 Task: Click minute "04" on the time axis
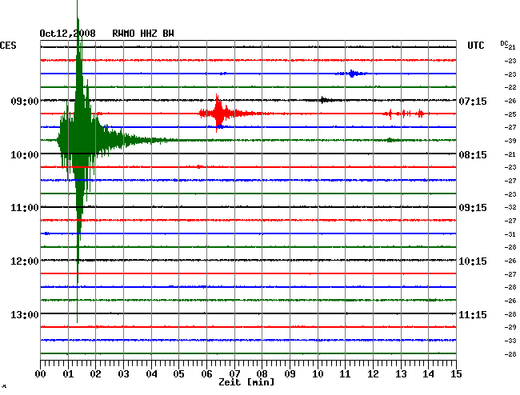[x=151, y=374]
